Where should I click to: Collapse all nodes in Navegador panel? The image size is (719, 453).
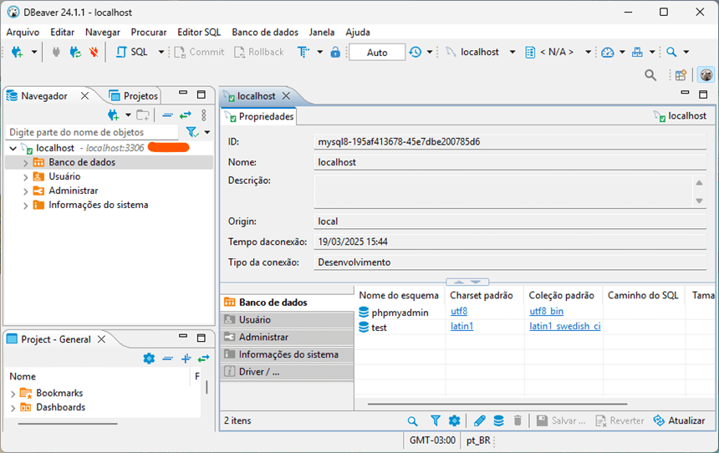167,115
